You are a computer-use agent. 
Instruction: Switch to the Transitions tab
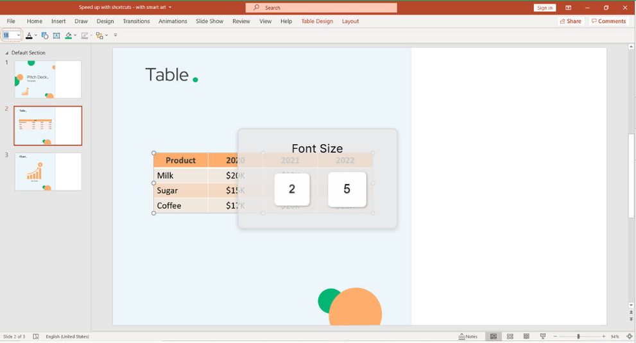pos(136,21)
